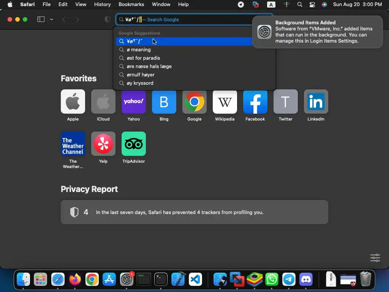This screenshot has width=389, height=292.
Task: Launch Xcode from the Dock
Action: click(x=178, y=279)
